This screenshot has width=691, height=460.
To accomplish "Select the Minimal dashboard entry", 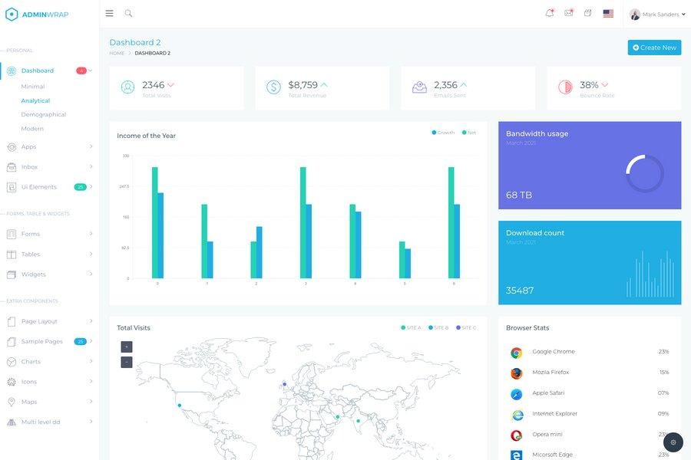I will tap(31, 84).
